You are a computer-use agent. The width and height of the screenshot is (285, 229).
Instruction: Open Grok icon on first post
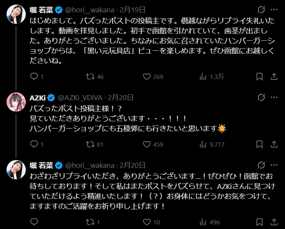261,9
